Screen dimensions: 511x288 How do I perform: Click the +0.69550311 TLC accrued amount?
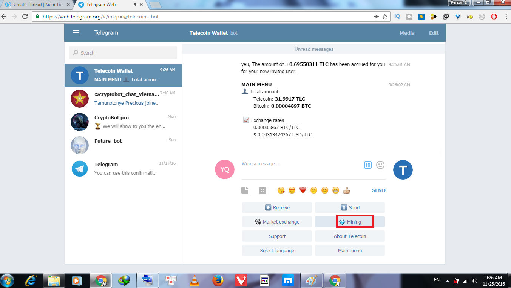(307, 64)
